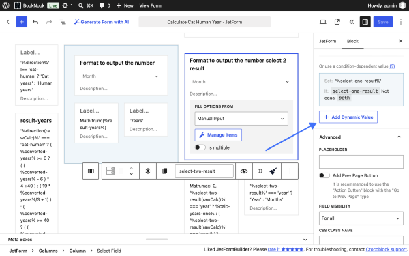This screenshot has height=256, width=409.
Task: Click the Placeholder input field
Action: pos(361,162)
